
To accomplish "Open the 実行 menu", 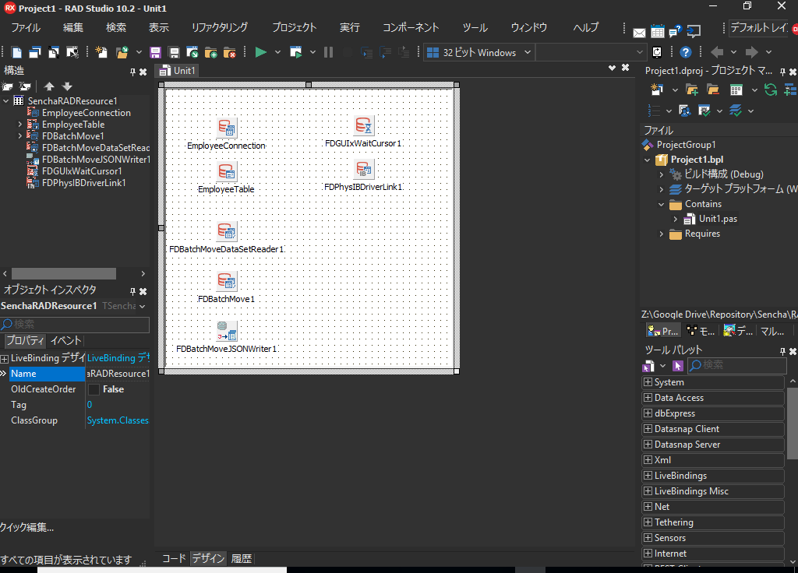I will point(350,26).
